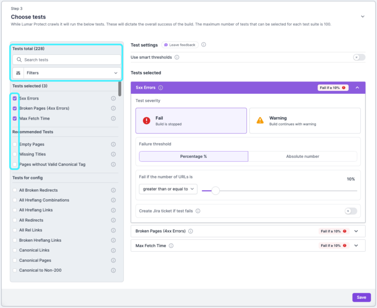Viewport: 377px width, 308px height.
Task: Click info icon next to 5xx Errors header
Action: (161, 88)
